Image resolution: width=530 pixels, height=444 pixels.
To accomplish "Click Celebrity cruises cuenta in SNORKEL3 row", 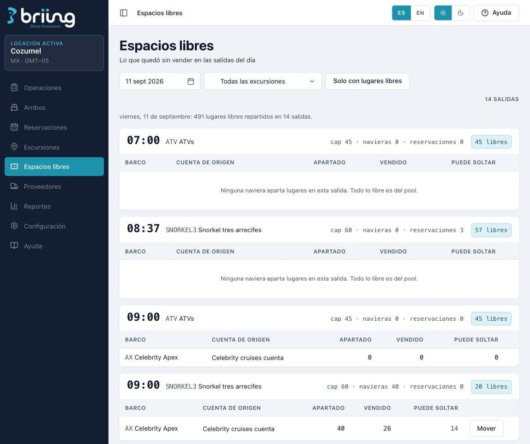I will click(239, 429).
